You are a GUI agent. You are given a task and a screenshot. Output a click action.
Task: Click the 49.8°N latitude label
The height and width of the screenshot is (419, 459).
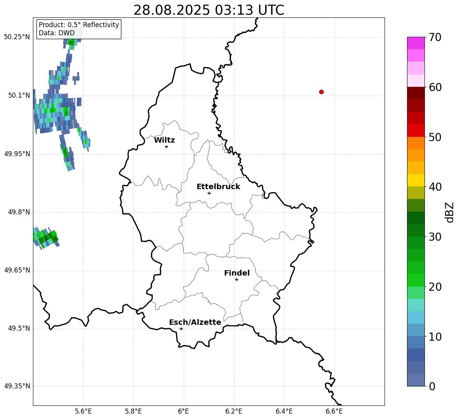click(x=19, y=212)
